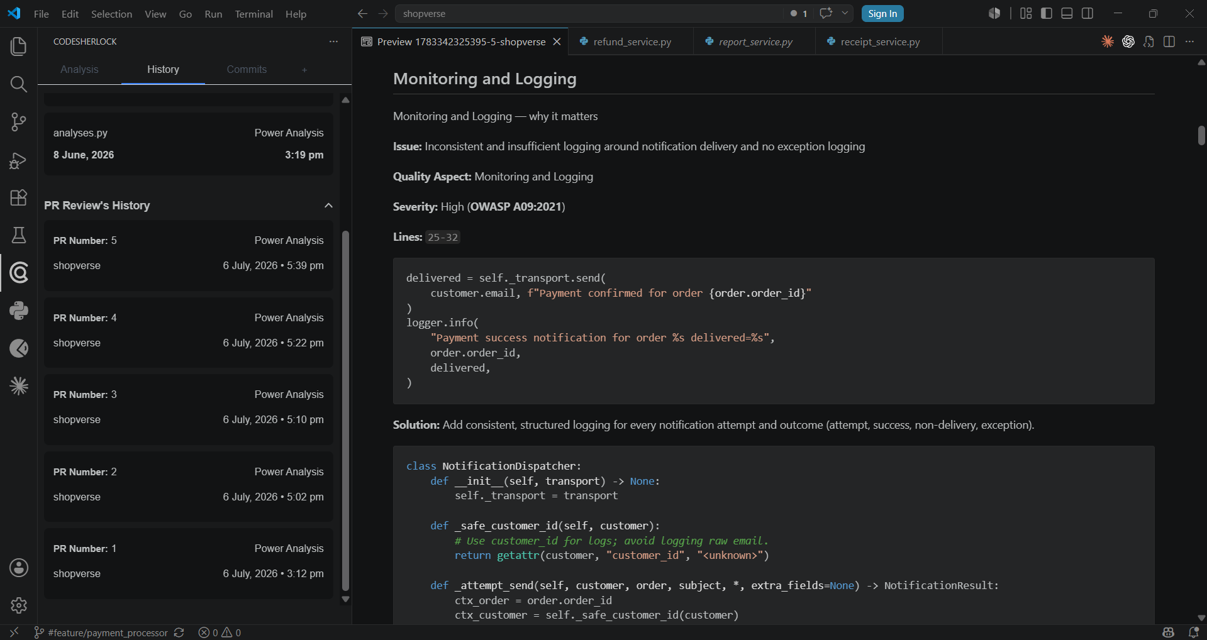Open the Customize Layout control

(1026, 13)
